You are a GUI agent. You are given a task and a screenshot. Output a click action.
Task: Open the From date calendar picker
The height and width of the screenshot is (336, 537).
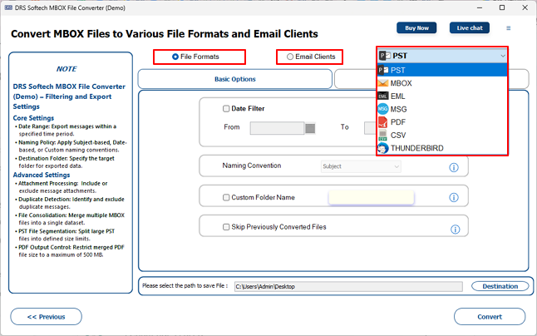(310, 128)
